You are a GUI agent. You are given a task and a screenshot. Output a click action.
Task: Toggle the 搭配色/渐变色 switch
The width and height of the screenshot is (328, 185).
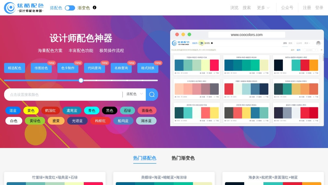[70, 8]
